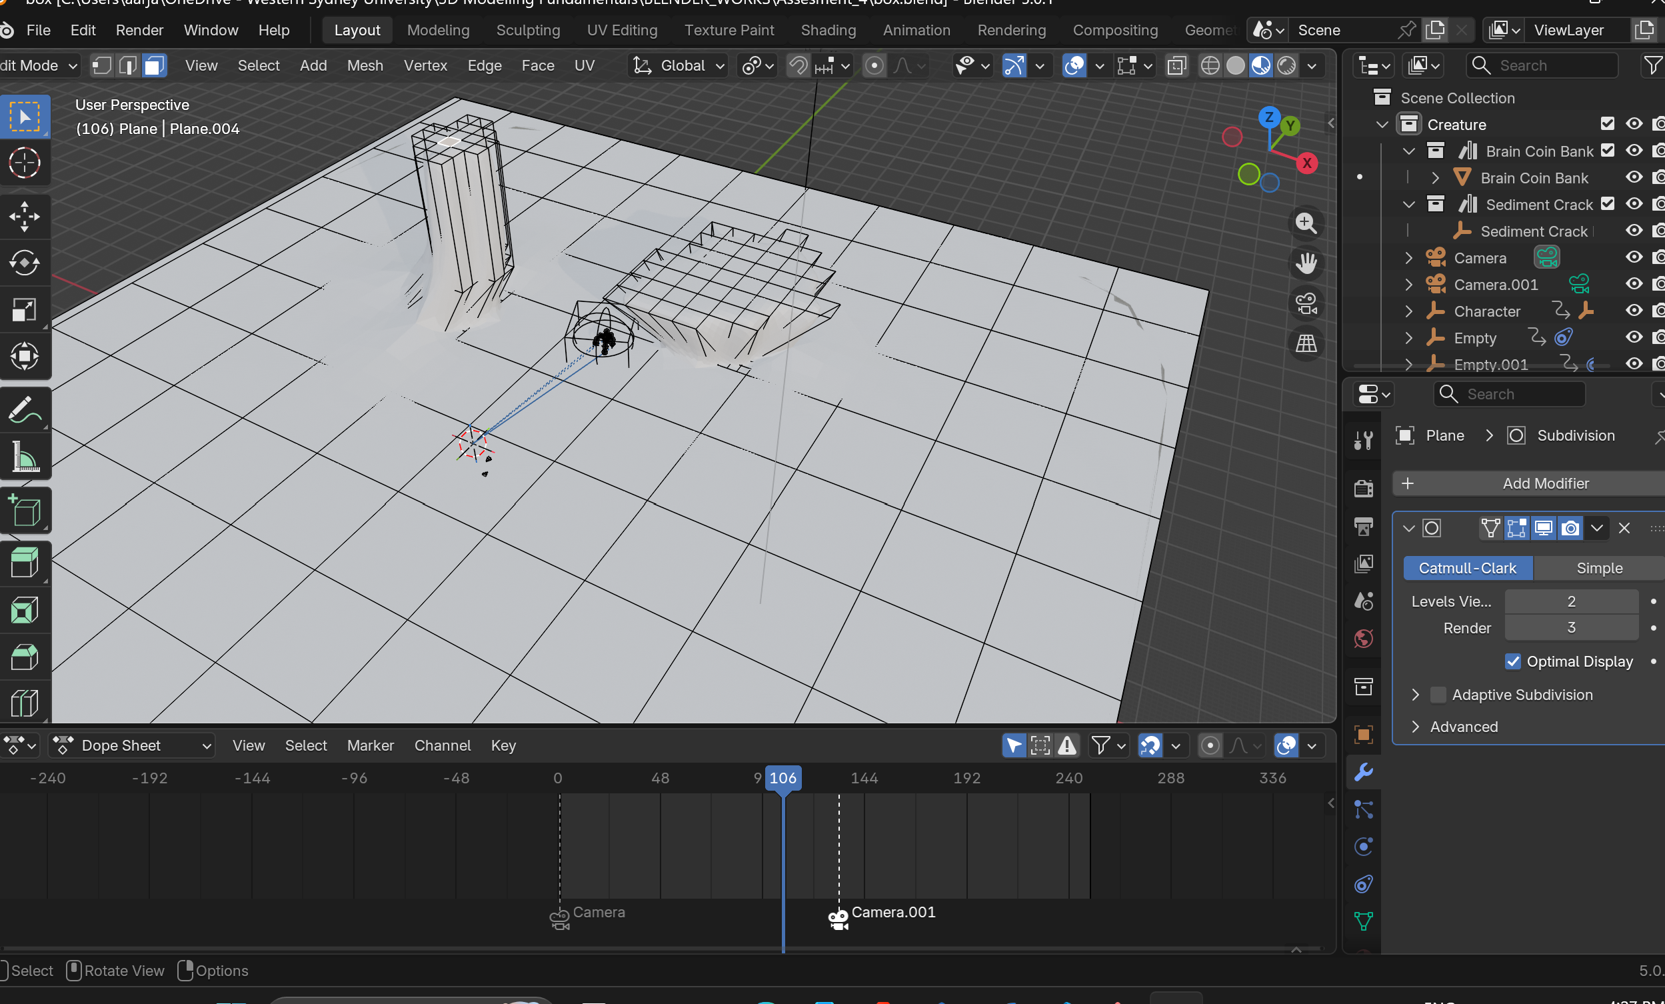This screenshot has width=1665, height=1004.
Task: Uncheck Optimal Display option
Action: (1512, 661)
